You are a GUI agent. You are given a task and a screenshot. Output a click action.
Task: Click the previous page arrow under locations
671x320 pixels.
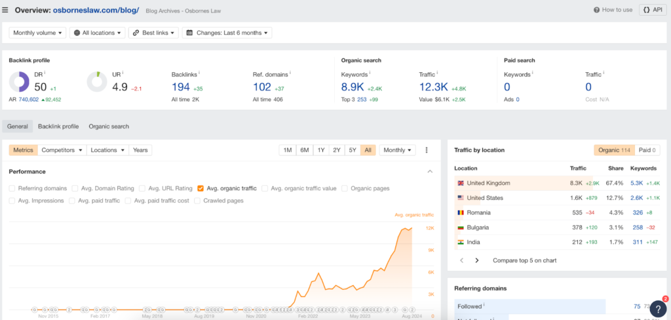click(x=461, y=260)
